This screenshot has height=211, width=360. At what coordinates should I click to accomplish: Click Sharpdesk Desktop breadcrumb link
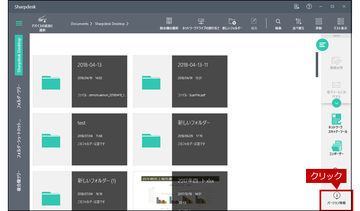pos(110,24)
